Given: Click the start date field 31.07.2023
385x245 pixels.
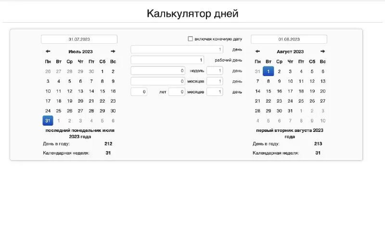Looking at the screenshot, I should click(79, 39).
